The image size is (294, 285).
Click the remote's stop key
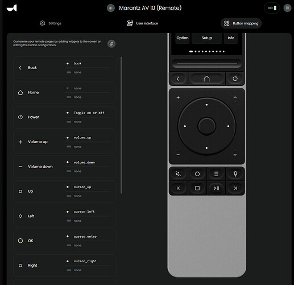click(x=197, y=188)
